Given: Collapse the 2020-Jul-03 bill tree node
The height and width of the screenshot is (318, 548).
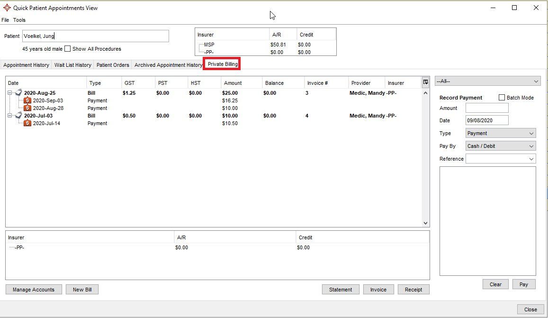Looking at the screenshot, I should coord(10,116).
